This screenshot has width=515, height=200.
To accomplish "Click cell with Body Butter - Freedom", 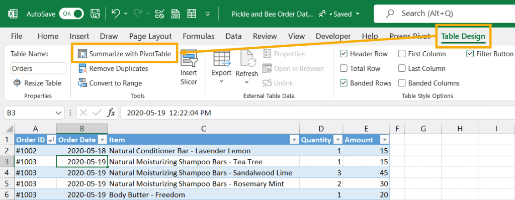I will [204, 195].
